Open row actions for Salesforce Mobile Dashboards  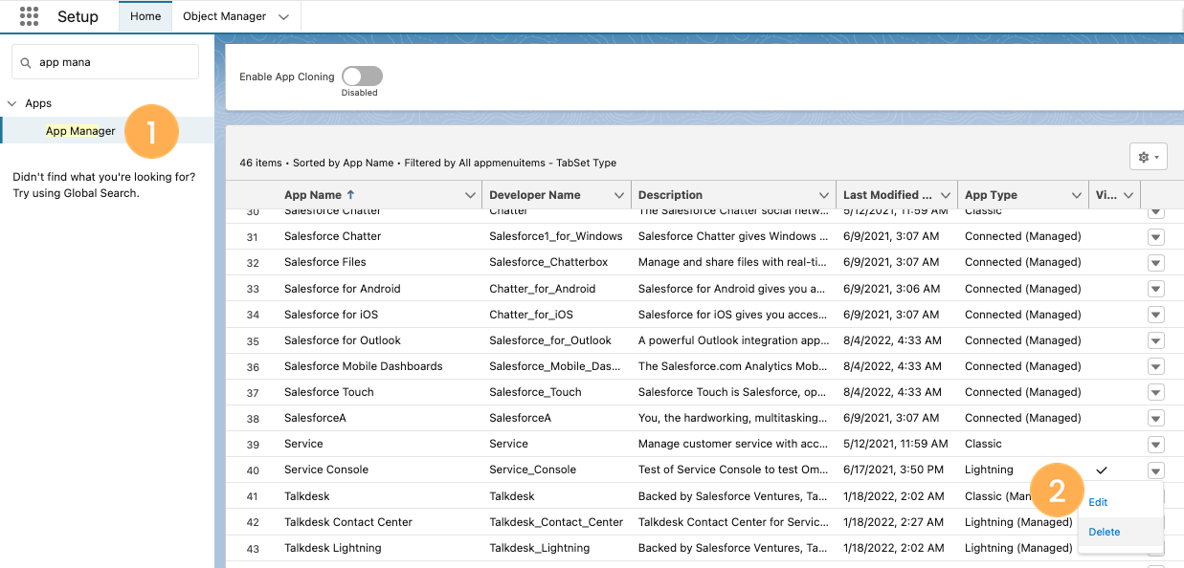click(x=1156, y=367)
